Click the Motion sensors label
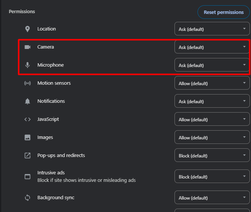 (54, 83)
